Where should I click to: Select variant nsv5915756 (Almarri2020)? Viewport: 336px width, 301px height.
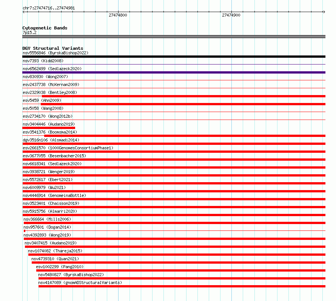[x=50, y=211]
